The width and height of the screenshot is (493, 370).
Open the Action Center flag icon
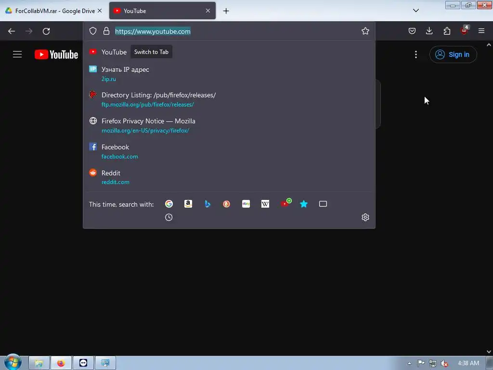(x=421, y=363)
